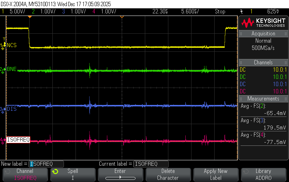289x182 pixels.
Task: Open the Channel ISOFREQ softkey
Action: [25, 175]
